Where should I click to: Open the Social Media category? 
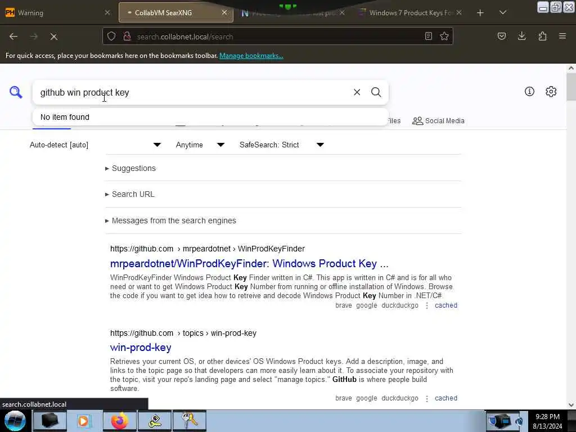click(438, 121)
